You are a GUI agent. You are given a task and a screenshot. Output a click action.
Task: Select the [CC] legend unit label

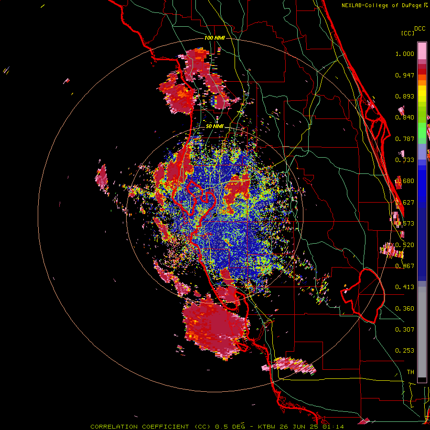(408, 33)
